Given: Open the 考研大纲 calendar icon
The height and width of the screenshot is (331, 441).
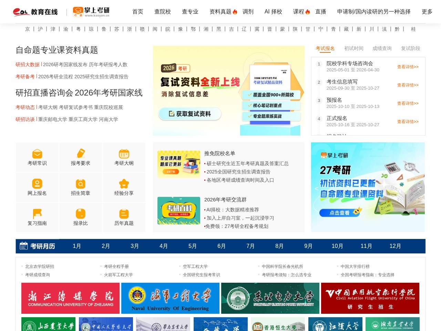Looking at the screenshot, I should coord(124,154).
